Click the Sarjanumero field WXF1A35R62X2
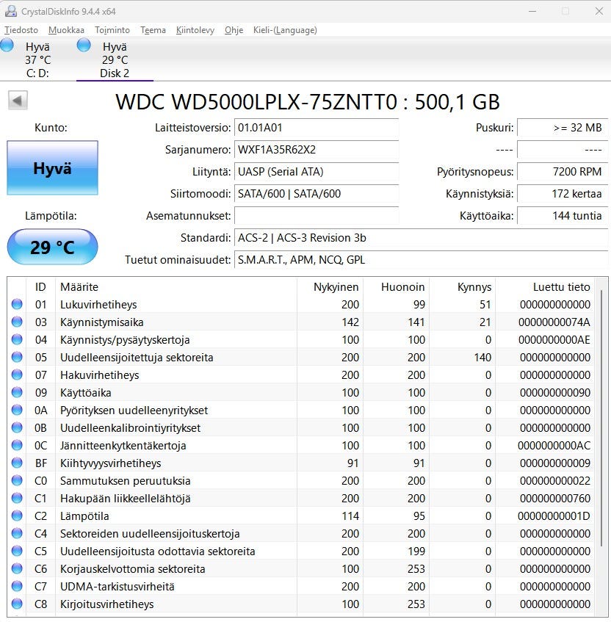The height and width of the screenshot is (622, 611). (x=317, y=150)
